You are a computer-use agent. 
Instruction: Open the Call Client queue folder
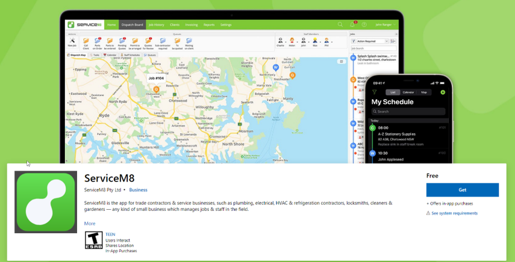[86, 43]
